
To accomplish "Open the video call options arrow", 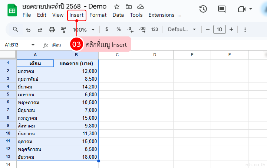I will (x=251, y=9).
